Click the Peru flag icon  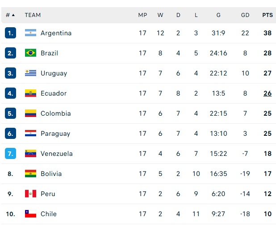click(30, 194)
